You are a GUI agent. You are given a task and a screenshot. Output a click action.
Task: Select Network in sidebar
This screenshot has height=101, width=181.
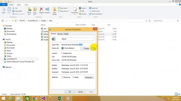[7, 67]
